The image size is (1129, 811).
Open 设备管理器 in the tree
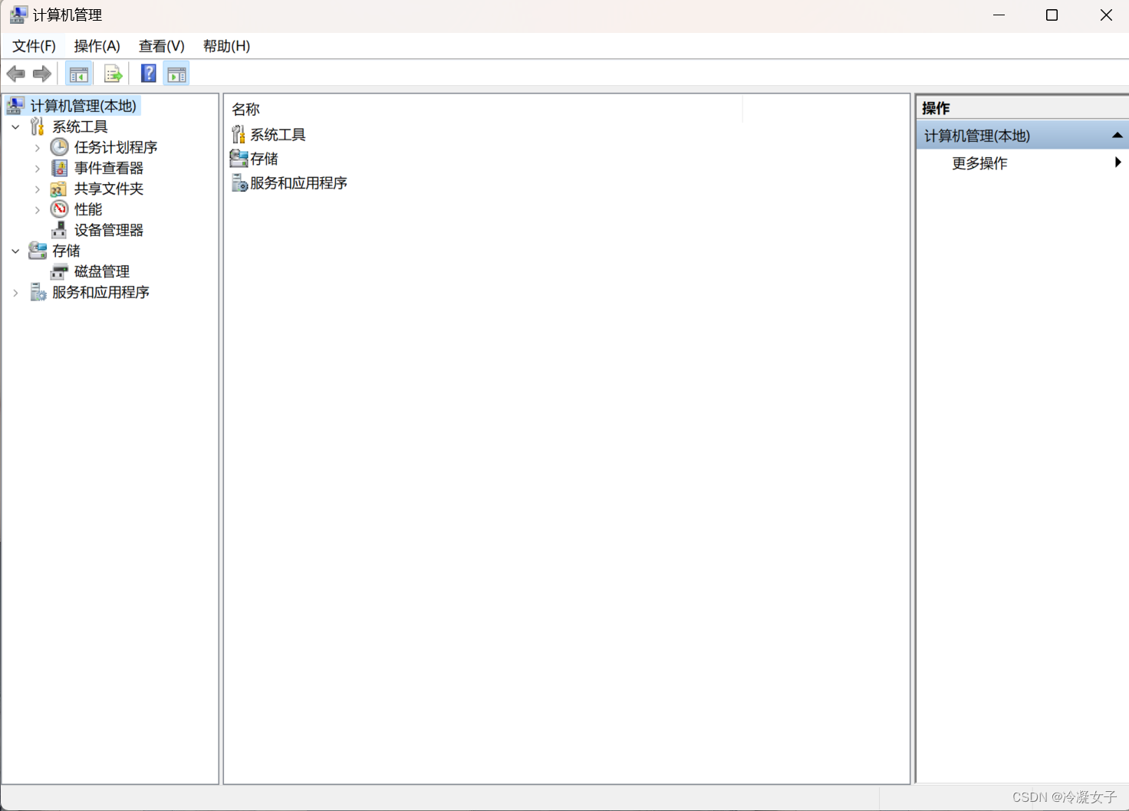109,230
